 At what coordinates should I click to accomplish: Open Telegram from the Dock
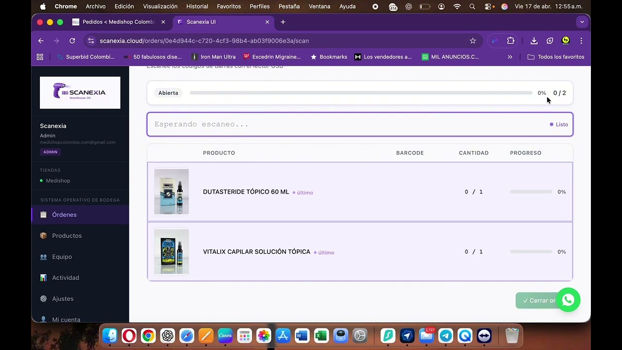[446, 335]
